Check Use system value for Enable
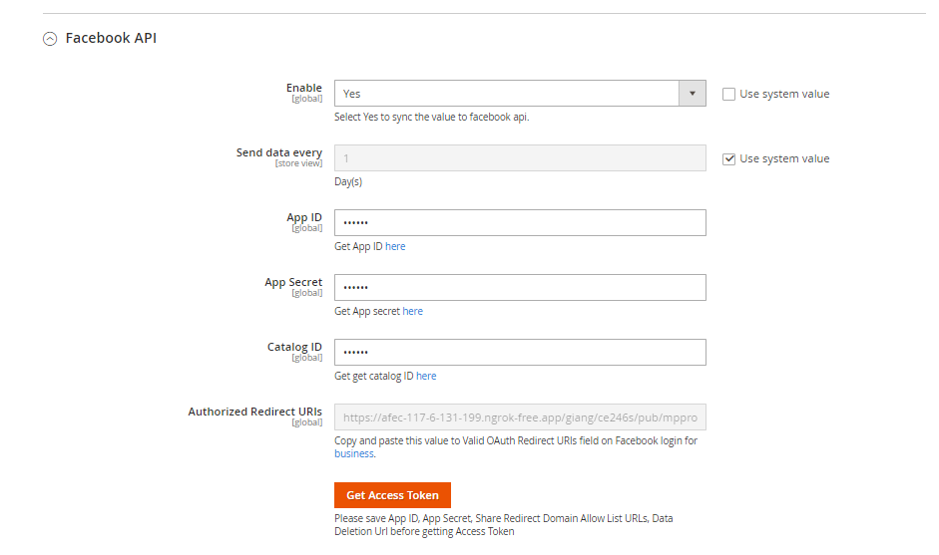This screenshot has width=939, height=555. pos(728,94)
